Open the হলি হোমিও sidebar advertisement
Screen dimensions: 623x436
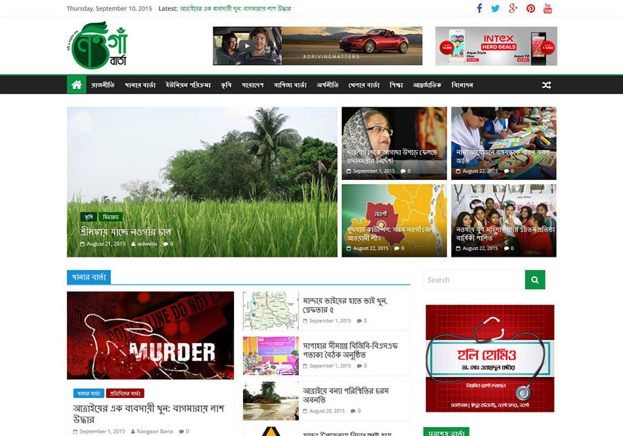coord(490,358)
